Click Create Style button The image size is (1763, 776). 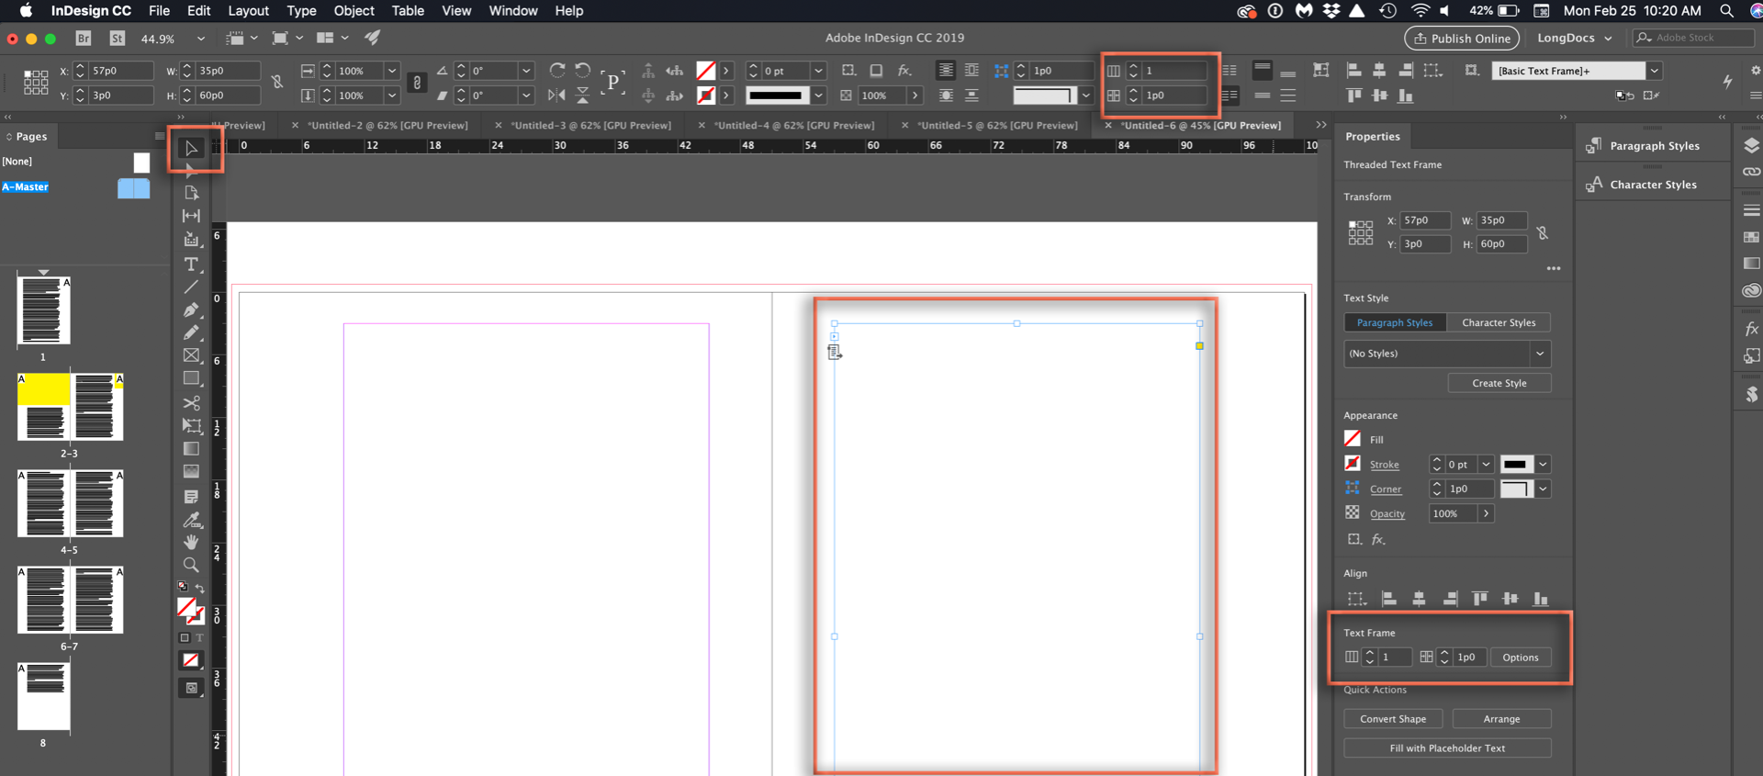point(1499,383)
